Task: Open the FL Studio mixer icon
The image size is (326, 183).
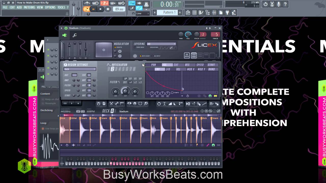Action: (x=214, y=12)
